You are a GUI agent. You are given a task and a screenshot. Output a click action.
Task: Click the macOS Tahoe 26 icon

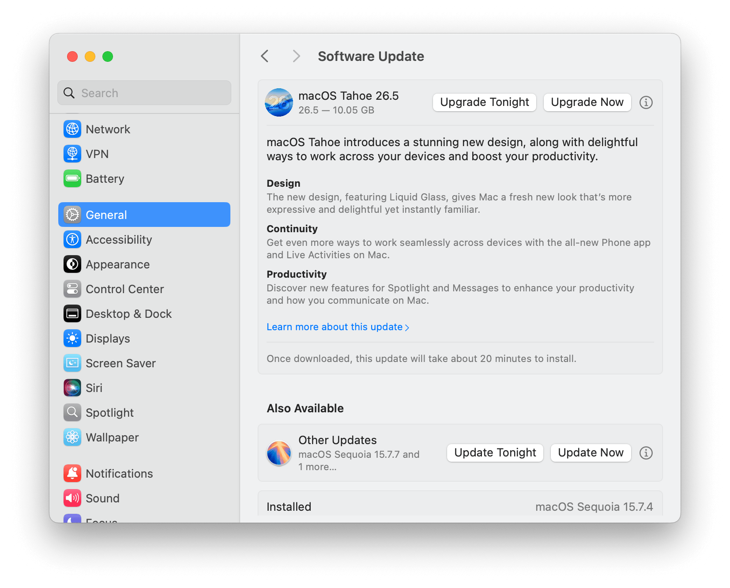279,102
